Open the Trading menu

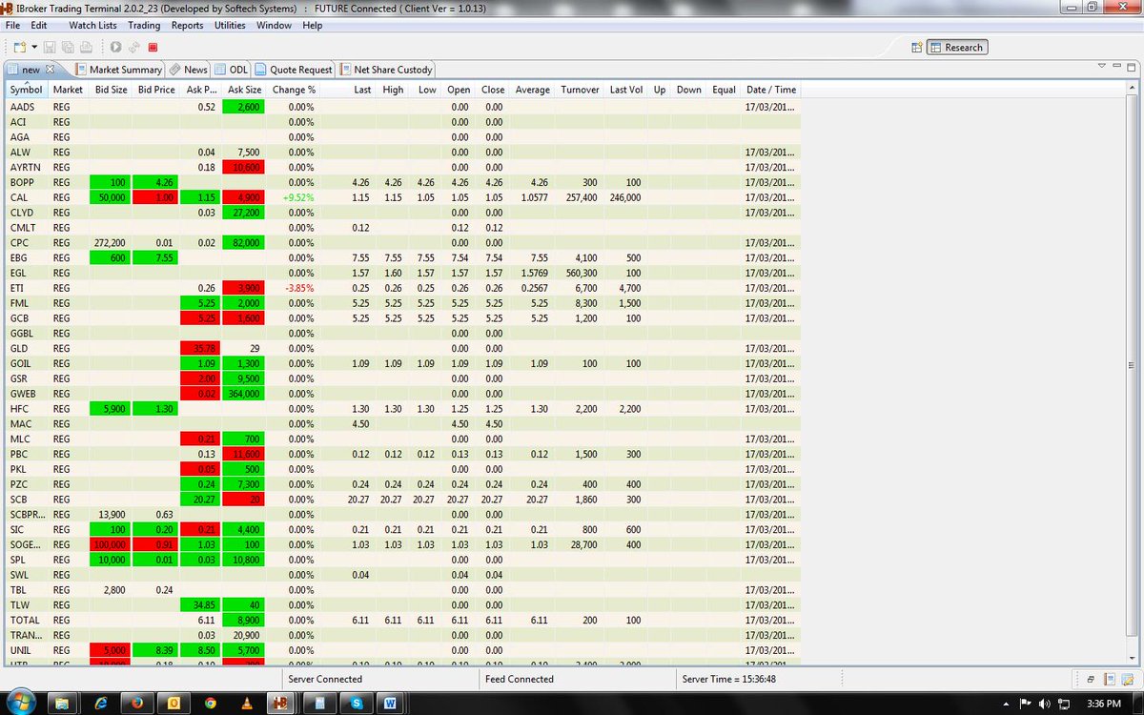(x=144, y=26)
